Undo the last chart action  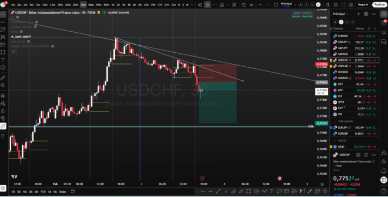pyautogui.click(x=260, y=5)
